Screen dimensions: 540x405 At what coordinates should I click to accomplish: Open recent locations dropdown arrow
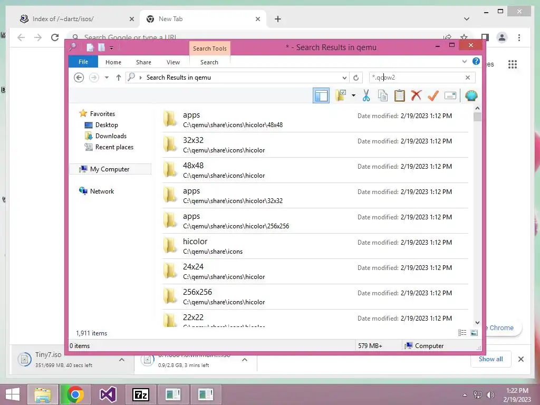click(107, 78)
